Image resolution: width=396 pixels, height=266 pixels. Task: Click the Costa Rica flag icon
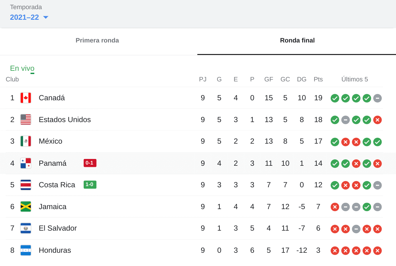26,185
